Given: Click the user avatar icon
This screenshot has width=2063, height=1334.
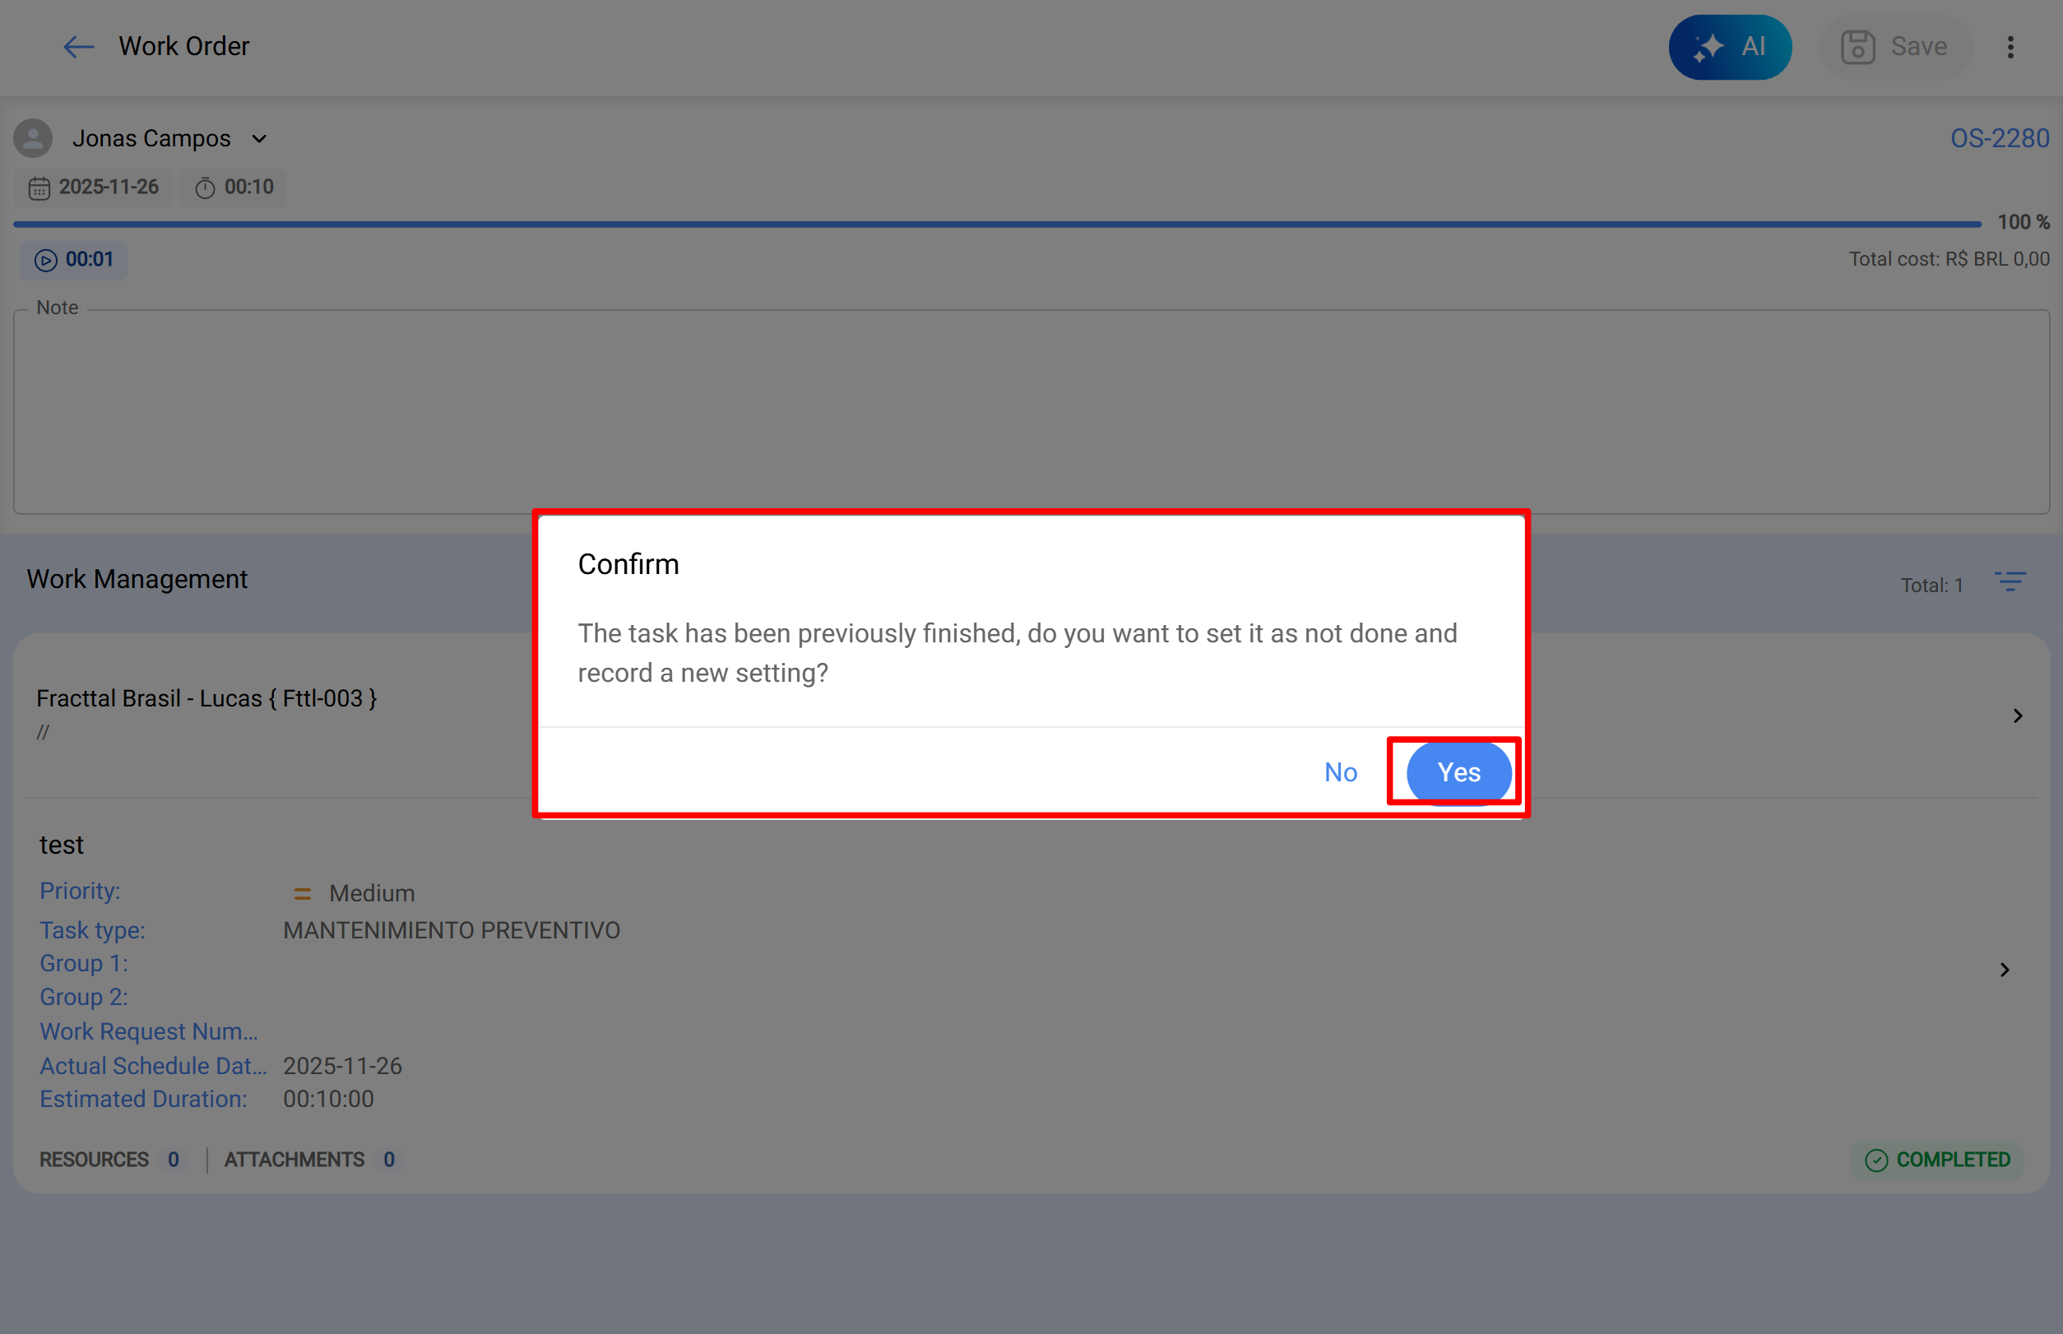Looking at the screenshot, I should tap(33, 139).
